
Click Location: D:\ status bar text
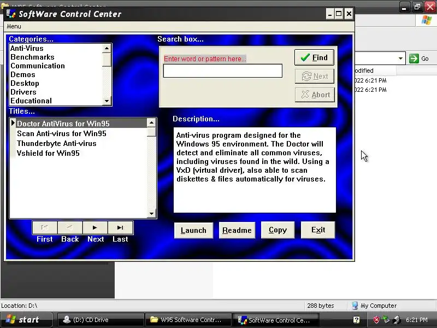(19, 306)
